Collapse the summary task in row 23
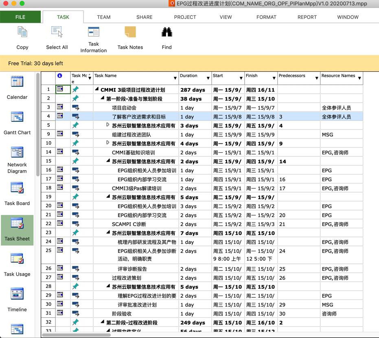This screenshot has width=379, height=338. tap(108, 232)
